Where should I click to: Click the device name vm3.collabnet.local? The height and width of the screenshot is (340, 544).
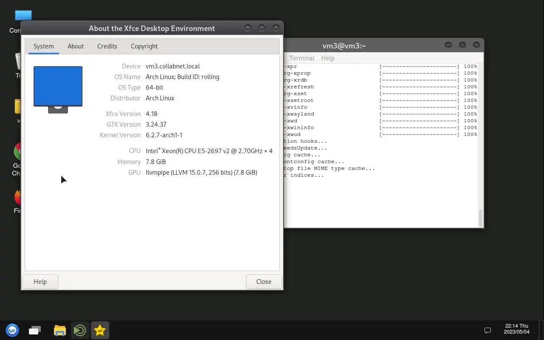(173, 66)
